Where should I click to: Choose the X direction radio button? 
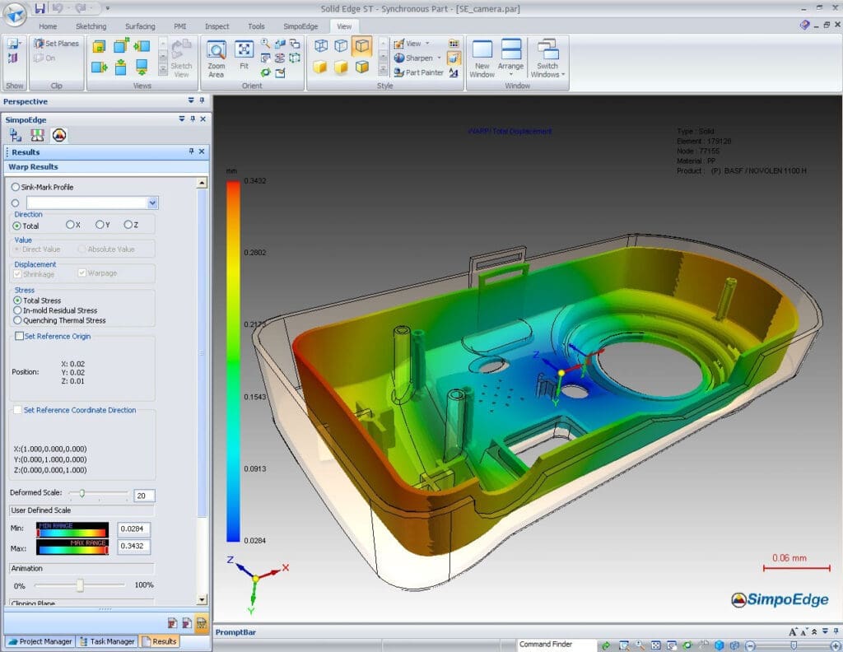tap(70, 225)
